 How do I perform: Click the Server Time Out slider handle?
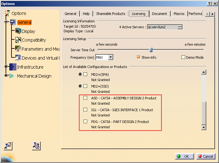pyautogui.click(x=151, y=50)
